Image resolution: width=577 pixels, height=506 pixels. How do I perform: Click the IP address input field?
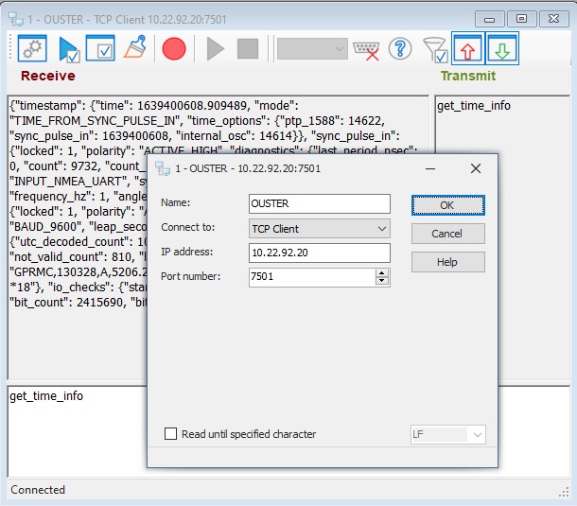coord(320,253)
